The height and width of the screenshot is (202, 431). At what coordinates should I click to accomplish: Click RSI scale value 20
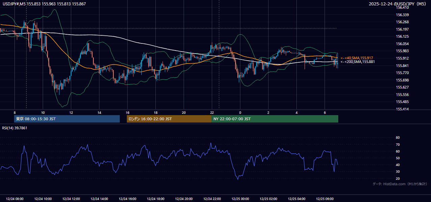pos(398,178)
